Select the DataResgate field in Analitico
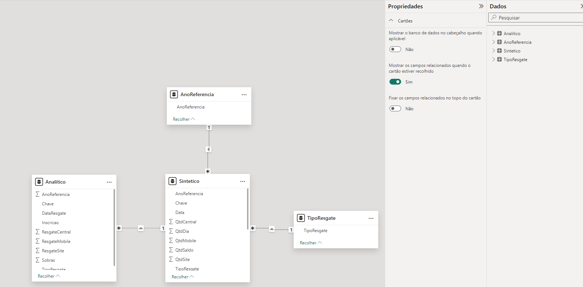 point(54,213)
